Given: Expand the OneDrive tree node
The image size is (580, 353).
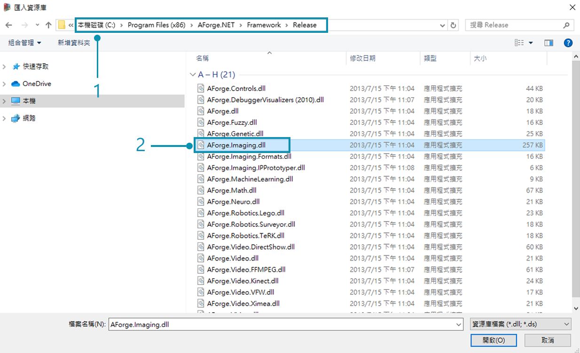Looking at the screenshot, I should [x=4, y=84].
